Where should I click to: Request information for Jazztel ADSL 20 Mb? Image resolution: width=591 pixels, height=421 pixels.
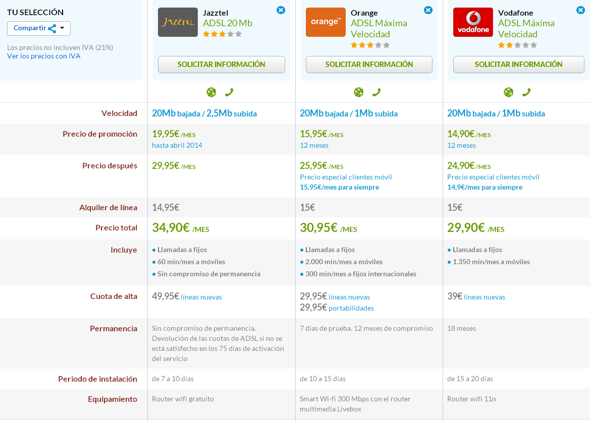[x=221, y=65]
